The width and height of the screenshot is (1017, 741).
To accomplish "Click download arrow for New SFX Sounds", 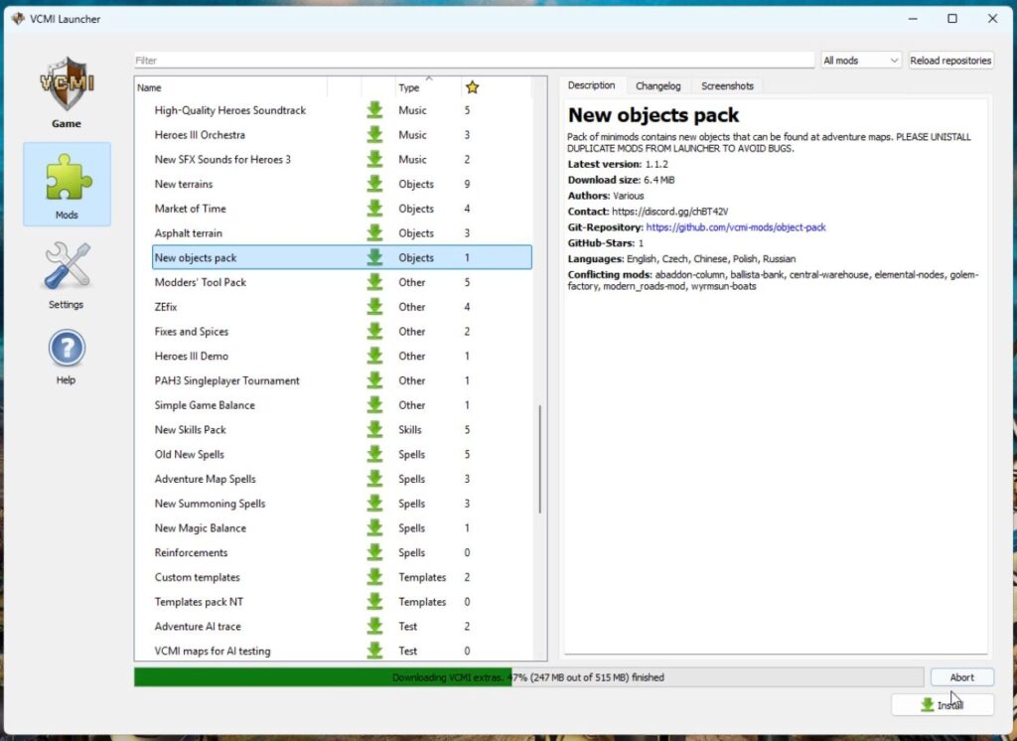I will (374, 160).
